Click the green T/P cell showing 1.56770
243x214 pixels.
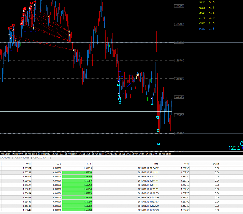[77, 193]
